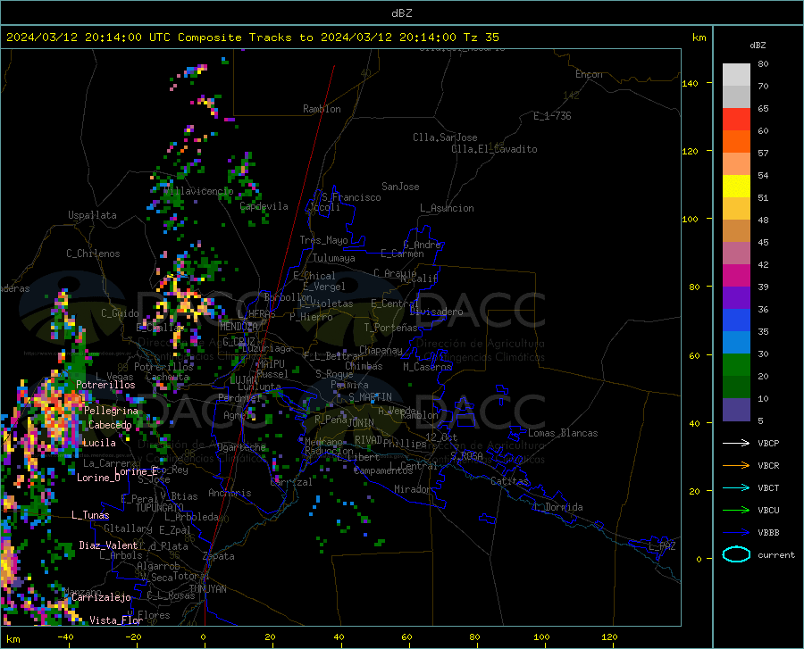The image size is (804, 649).
Task: Click the cyan VBCT arrow legend icon
Action: click(x=736, y=487)
